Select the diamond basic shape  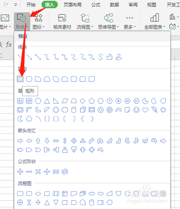pyautogui.click(x=82, y=101)
